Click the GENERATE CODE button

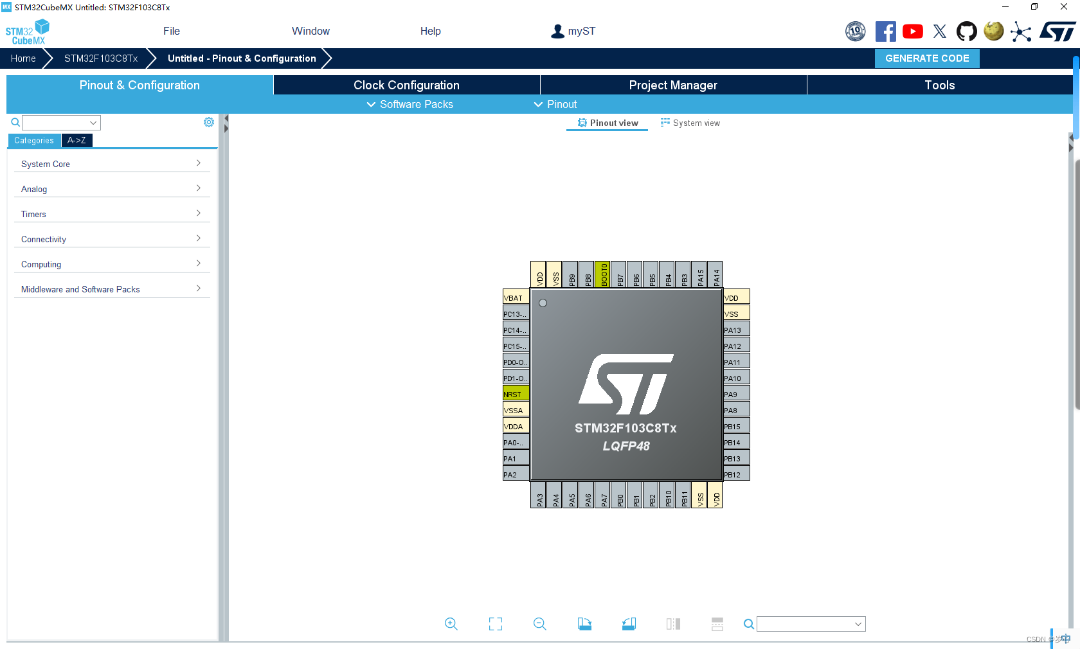[x=927, y=58]
